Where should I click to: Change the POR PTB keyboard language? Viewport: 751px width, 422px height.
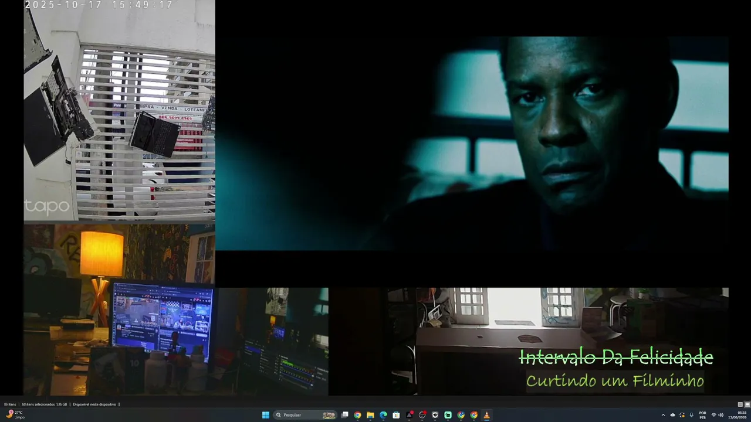coord(702,415)
